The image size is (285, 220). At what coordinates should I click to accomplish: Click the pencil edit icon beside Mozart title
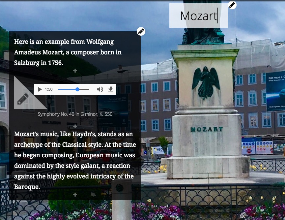point(232,5)
